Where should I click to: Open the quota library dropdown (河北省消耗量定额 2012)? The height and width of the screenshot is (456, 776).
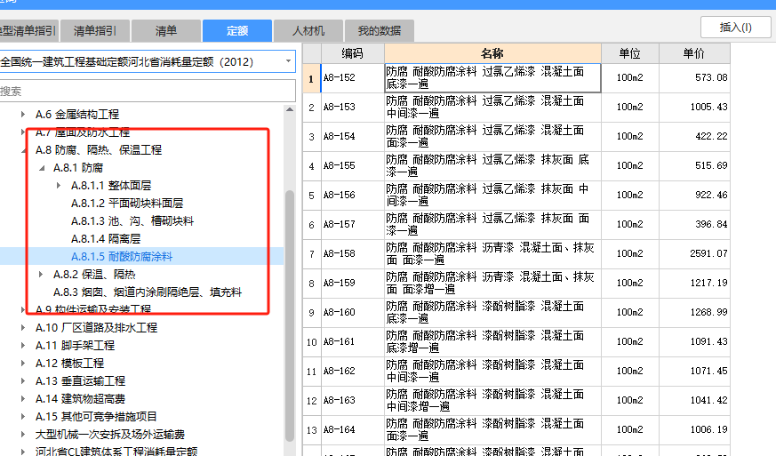pos(288,61)
